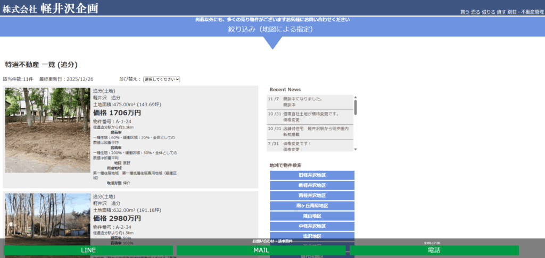The width and height of the screenshot is (545, 258).
Task: Click the 軽井沢企画 company logo
Action: [51, 9]
